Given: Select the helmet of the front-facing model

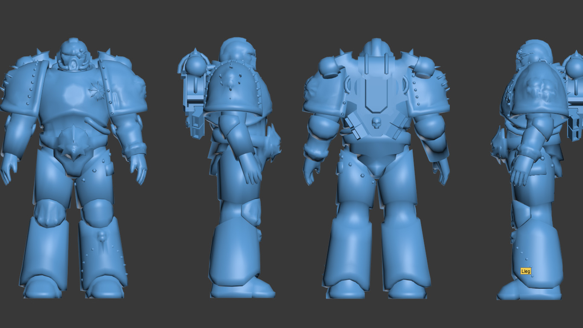Looking at the screenshot, I should click(74, 54).
